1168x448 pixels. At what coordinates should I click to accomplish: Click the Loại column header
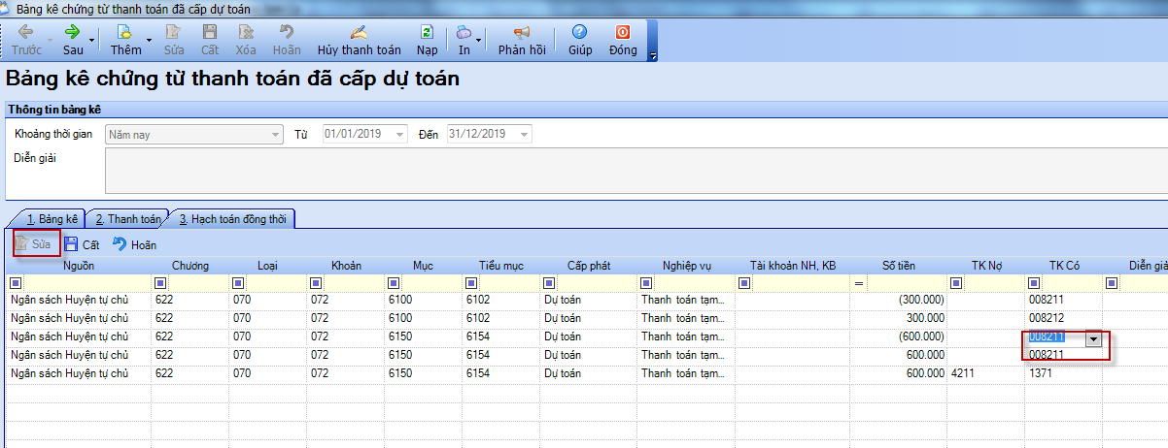(268, 266)
